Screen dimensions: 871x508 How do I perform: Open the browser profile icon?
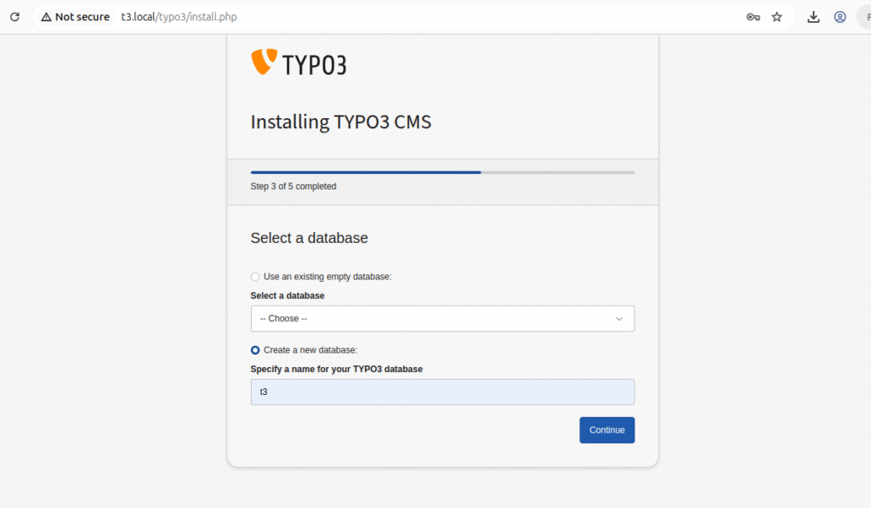(840, 17)
